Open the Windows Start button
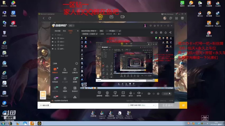 pos(3,123)
